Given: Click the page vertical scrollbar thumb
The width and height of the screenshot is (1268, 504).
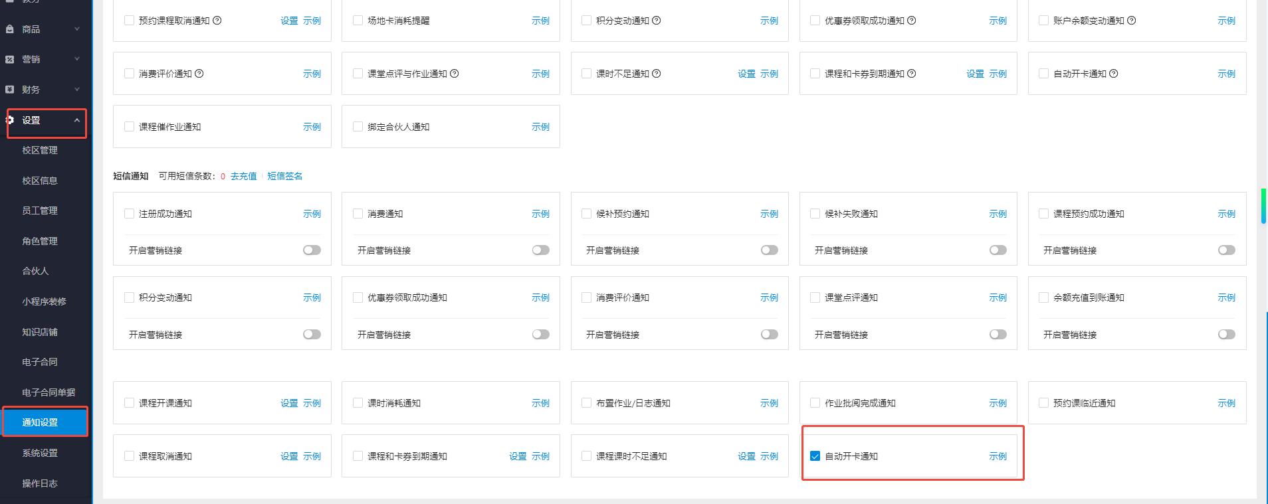Looking at the screenshot, I should (x=1263, y=206).
